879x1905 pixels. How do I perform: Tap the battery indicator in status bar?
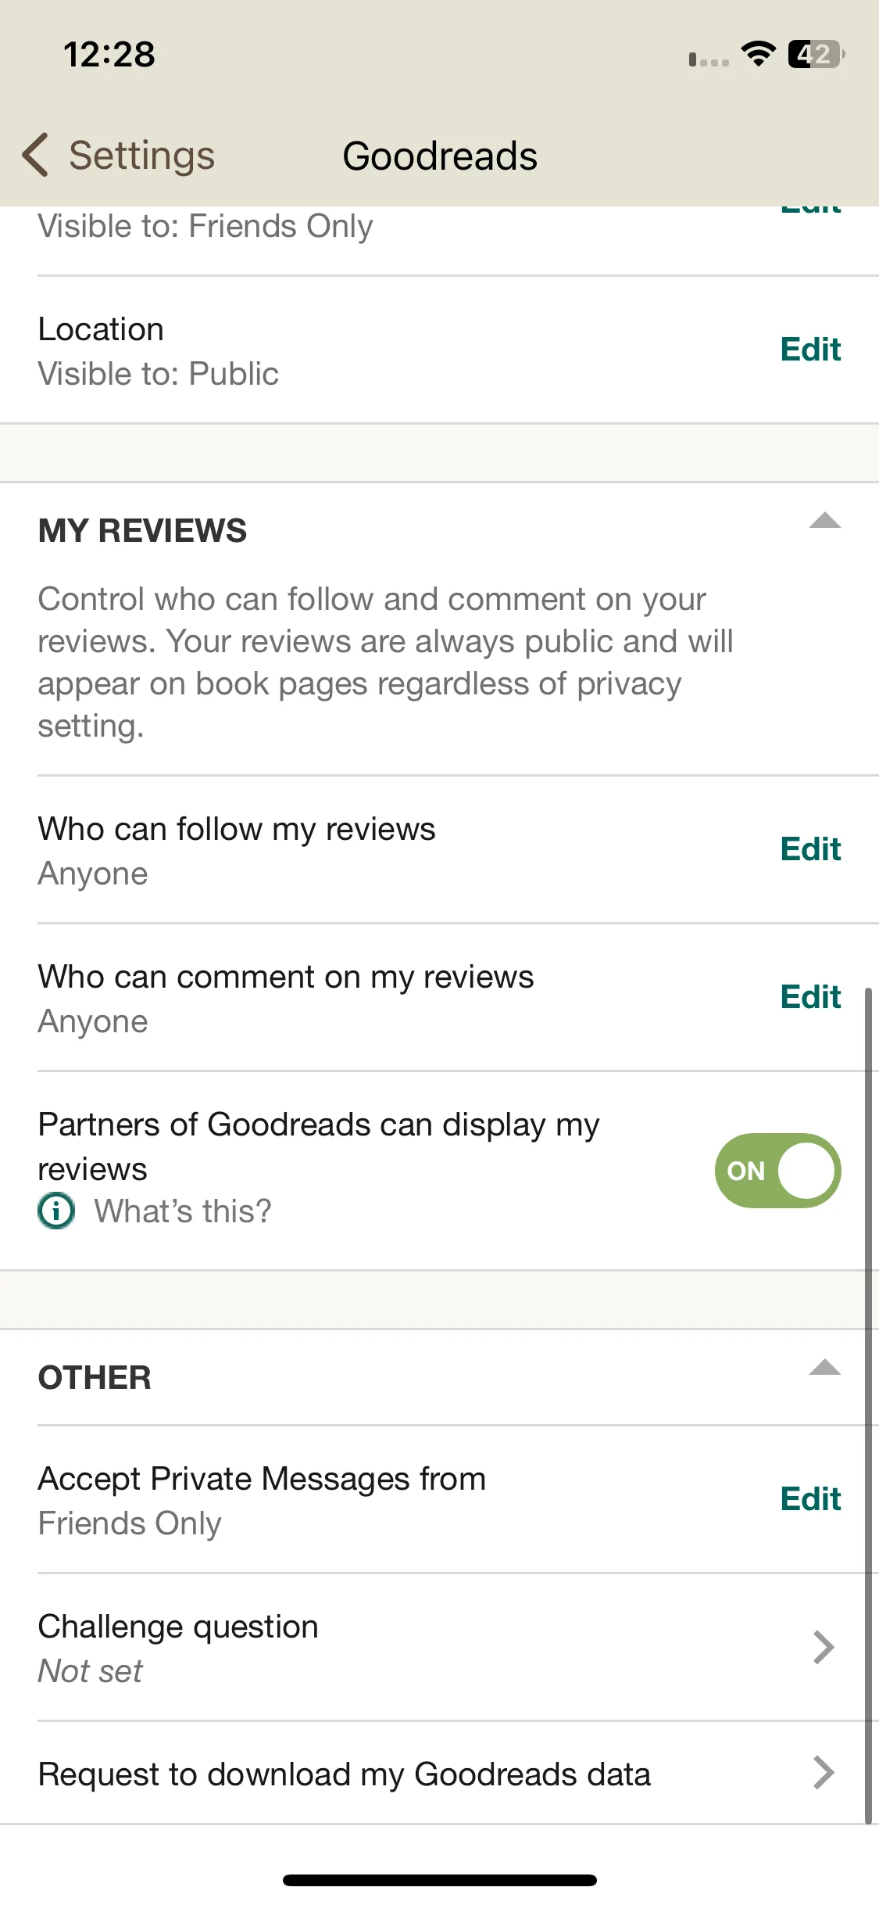[x=816, y=54]
